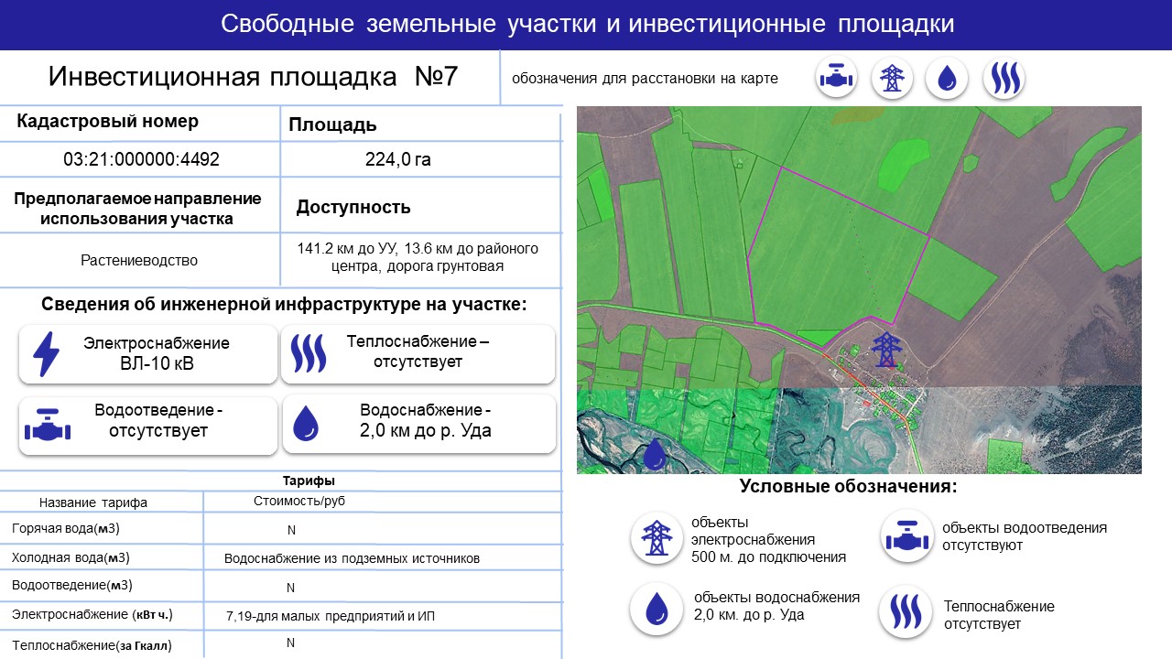1172x659 pixels.
Task: Click the text обозначения для расстановки на карте
Action: 645,79
